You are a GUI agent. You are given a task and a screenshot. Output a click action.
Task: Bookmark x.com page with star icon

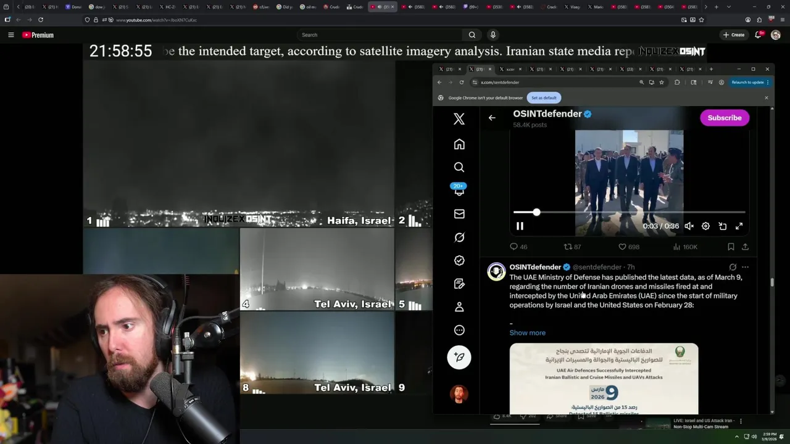(662, 82)
